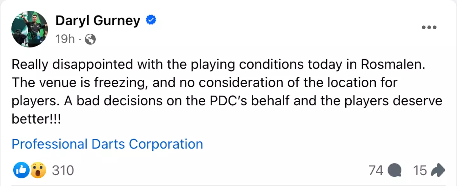Show the 74 comments count
This screenshot has height=186, width=457.
coord(376,170)
